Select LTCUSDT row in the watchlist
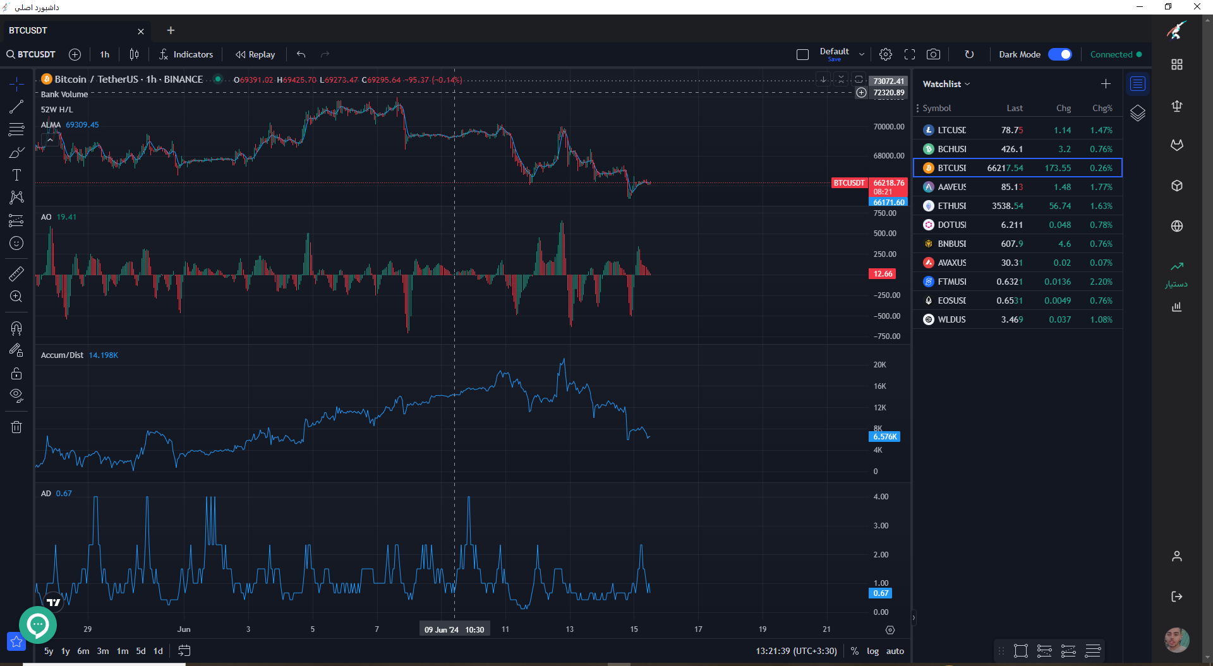Viewport: 1213px width, 666px height. coord(1017,130)
